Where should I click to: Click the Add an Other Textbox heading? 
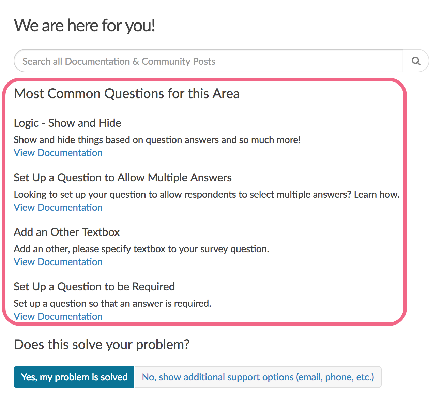[67, 232]
